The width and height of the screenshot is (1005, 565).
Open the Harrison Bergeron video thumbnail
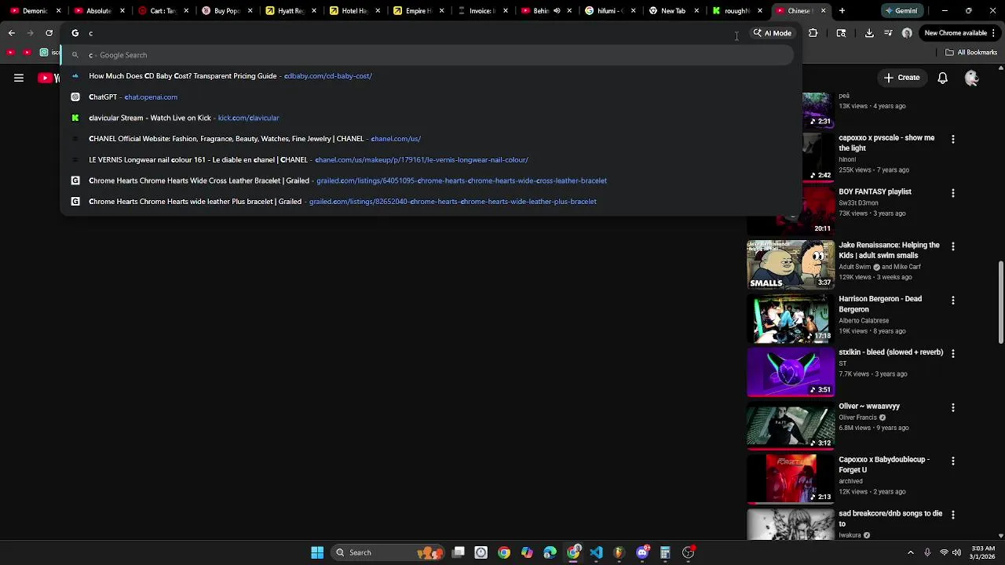pos(791,319)
